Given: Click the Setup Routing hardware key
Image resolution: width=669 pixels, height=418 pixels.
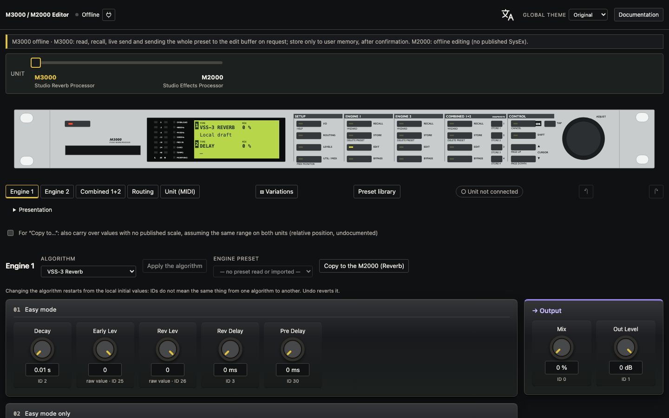Looking at the screenshot, I should (309, 136).
